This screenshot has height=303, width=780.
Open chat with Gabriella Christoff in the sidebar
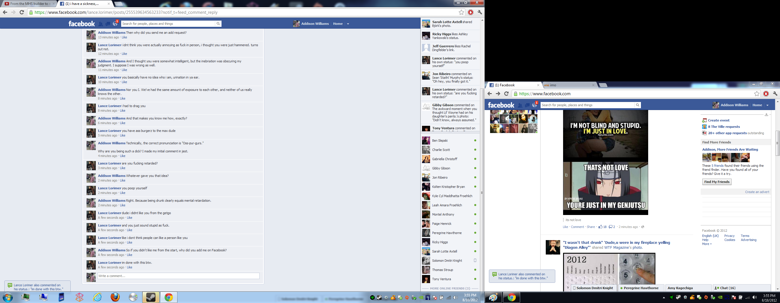tap(449, 159)
